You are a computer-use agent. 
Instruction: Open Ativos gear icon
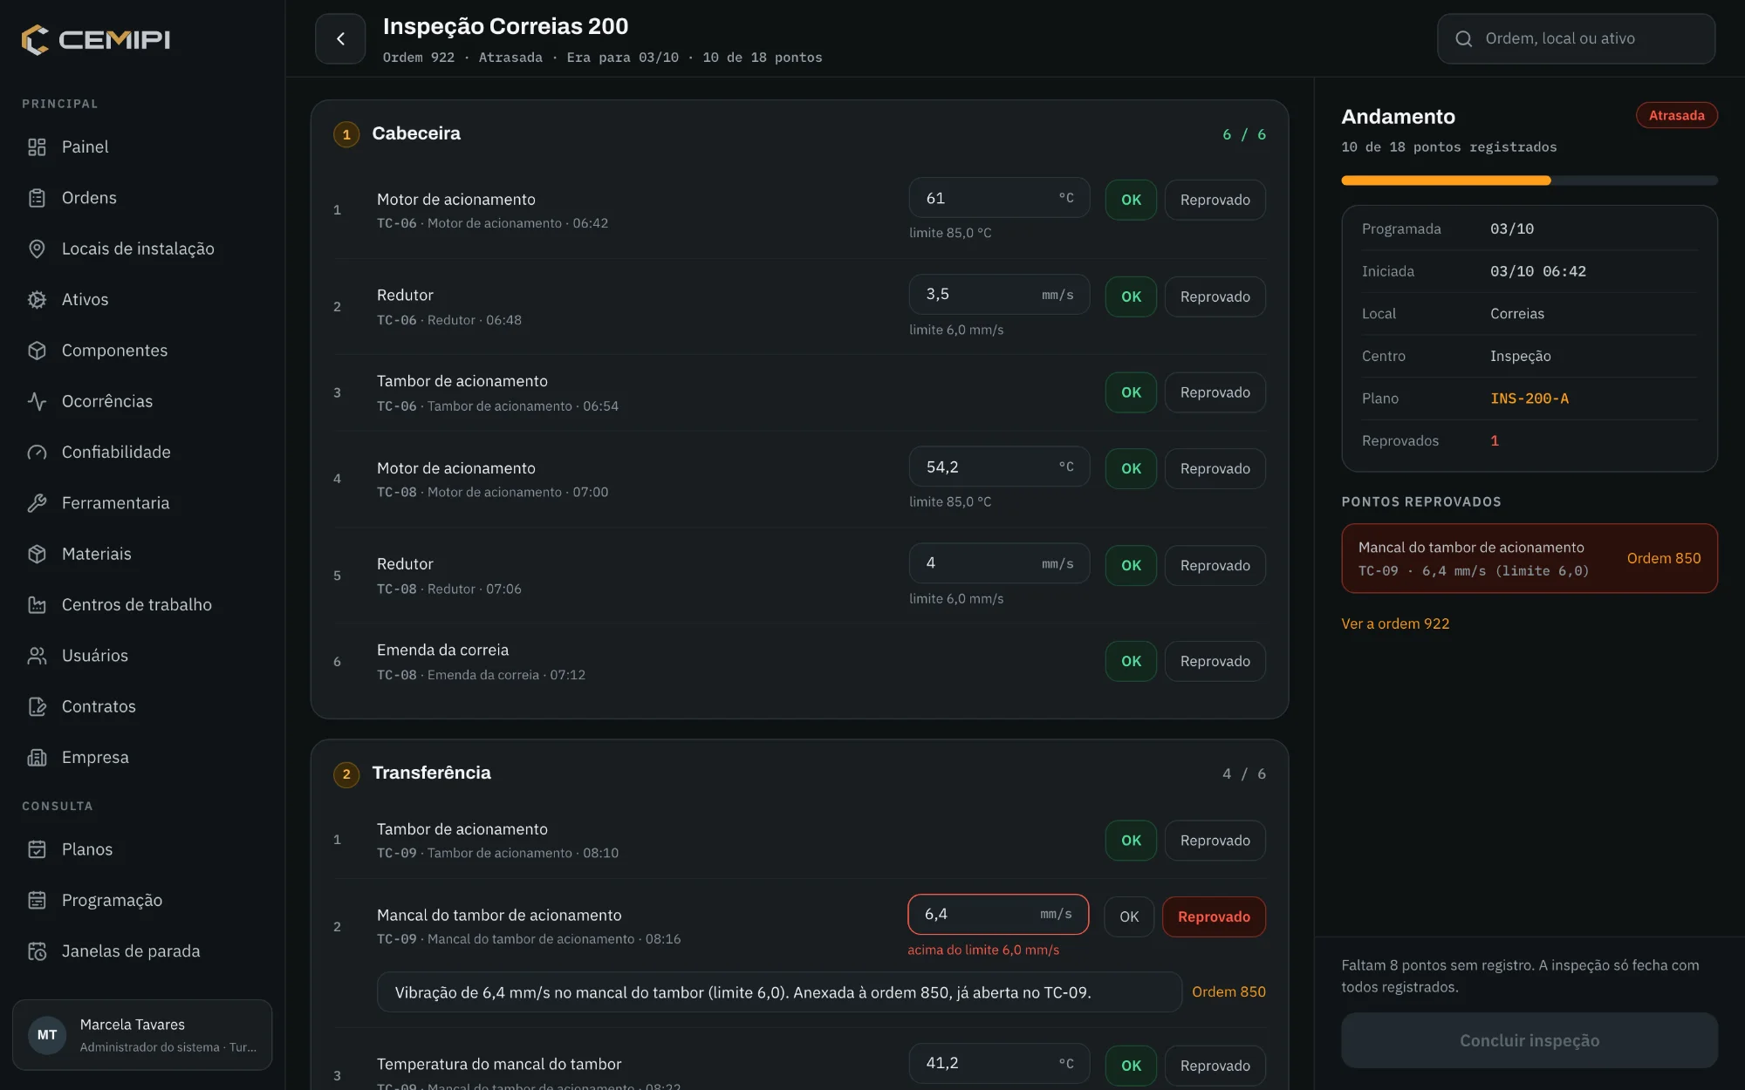click(37, 299)
